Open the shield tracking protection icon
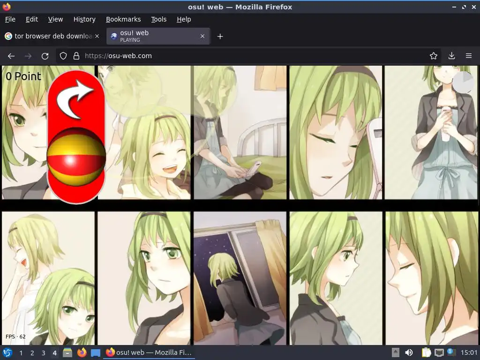This screenshot has width=480, height=360. tap(63, 56)
